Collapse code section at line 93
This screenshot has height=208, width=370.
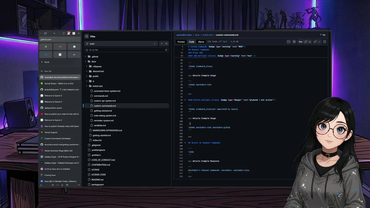(x=185, y=100)
